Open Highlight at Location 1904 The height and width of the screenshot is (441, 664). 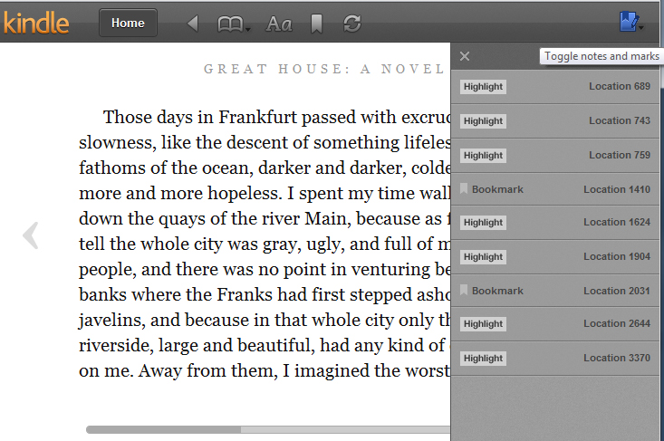(x=555, y=257)
